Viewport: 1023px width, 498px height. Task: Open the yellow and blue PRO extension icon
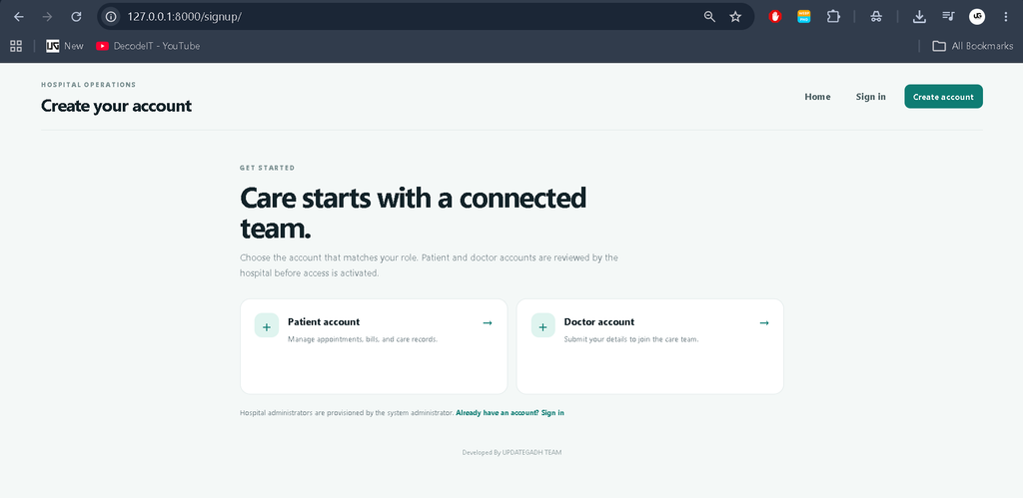[x=804, y=17]
